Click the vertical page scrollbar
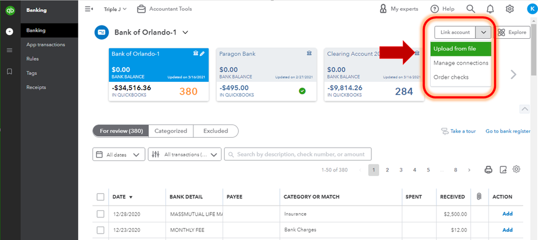The width and height of the screenshot is (538, 240). coord(534,49)
